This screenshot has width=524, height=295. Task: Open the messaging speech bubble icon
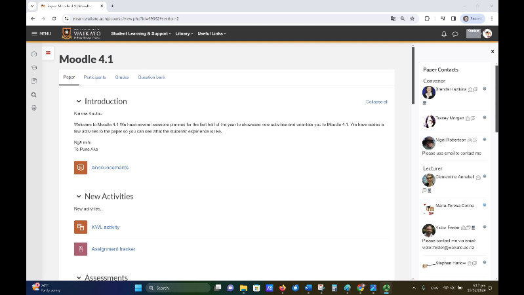click(455, 33)
